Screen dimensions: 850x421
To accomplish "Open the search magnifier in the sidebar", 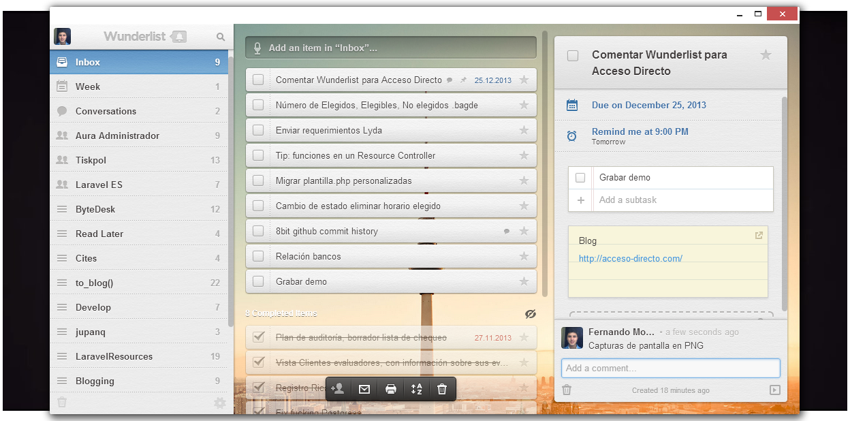I will (x=221, y=37).
